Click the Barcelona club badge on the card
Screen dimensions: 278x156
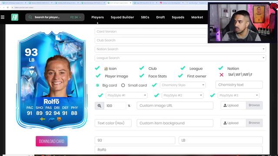(x=59, y=119)
